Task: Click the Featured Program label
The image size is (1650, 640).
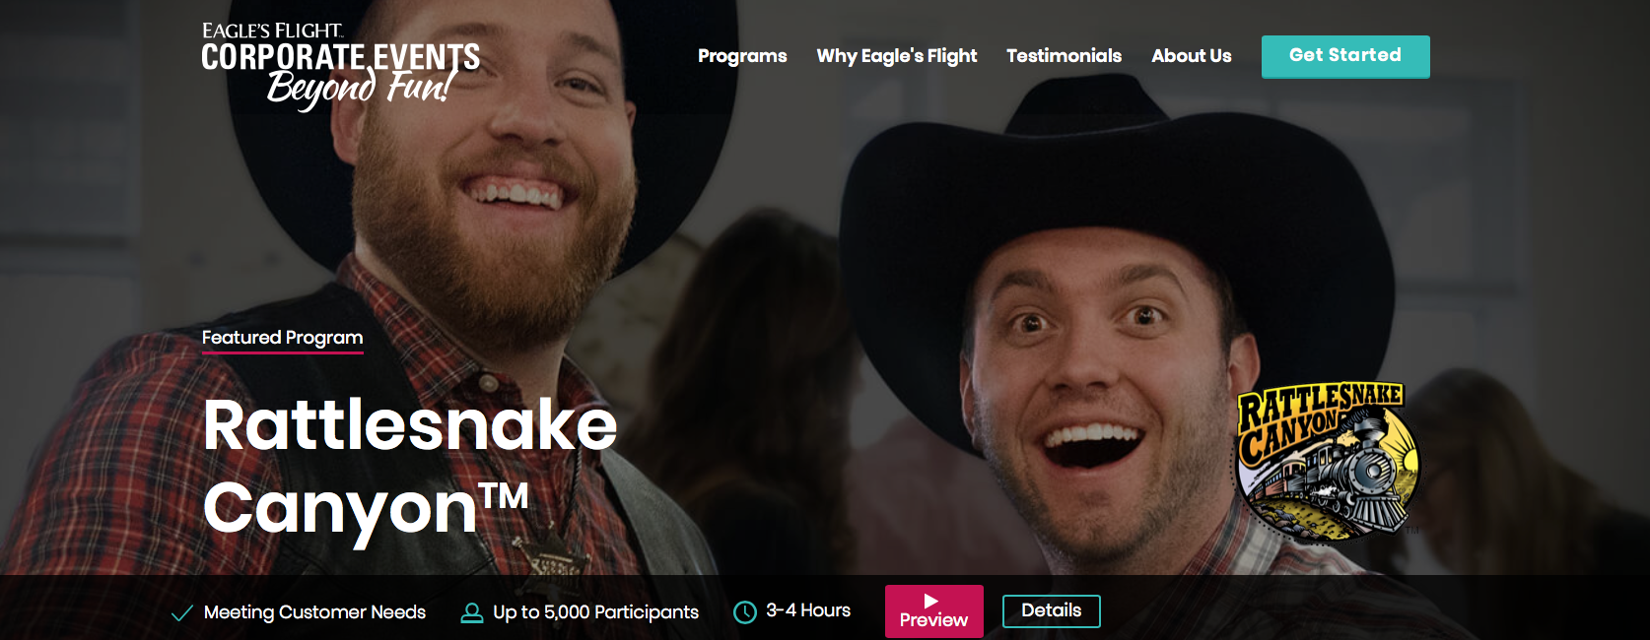Action: (283, 338)
